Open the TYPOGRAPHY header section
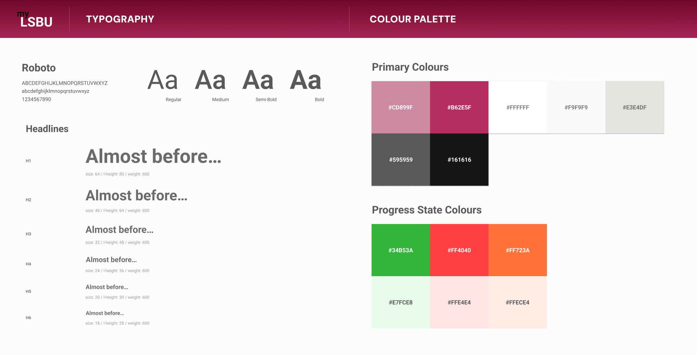This screenshot has width=697, height=355. pyautogui.click(x=120, y=19)
